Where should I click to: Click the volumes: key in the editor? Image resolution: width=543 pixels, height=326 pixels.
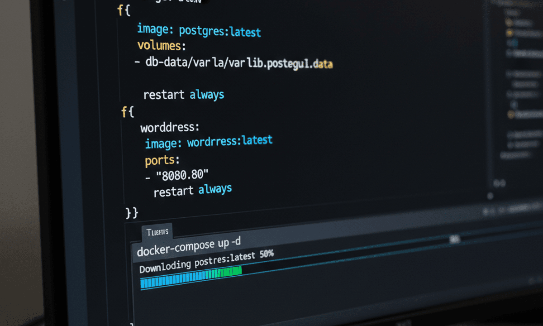point(162,46)
